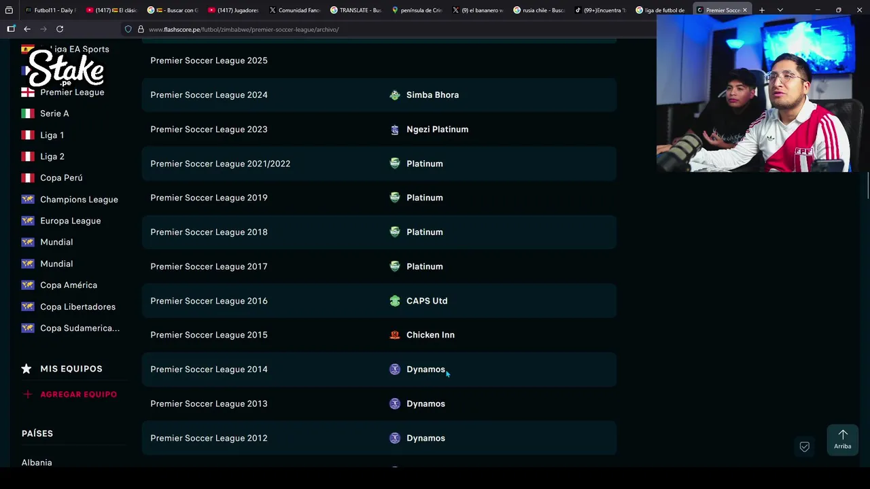Screen dimensions: 870x489
Task: Click the privacy shield badge icon
Action: (805, 447)
